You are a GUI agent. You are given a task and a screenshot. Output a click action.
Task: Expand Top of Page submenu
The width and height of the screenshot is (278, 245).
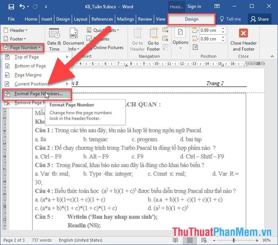37,57
